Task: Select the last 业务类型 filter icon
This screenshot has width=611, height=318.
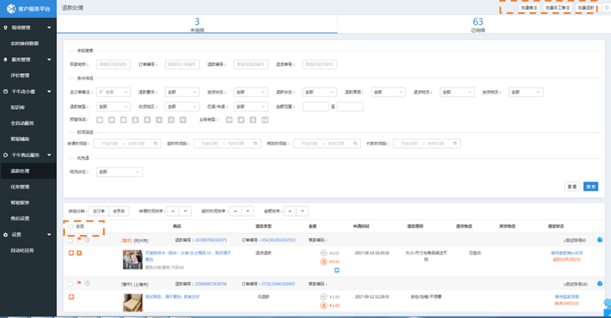Action: (265, 120)
